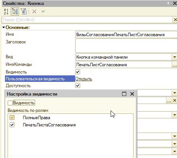Click into the Поиск search field

pos(87,20)
